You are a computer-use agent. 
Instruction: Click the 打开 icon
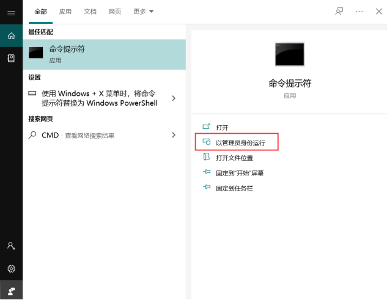(x=206, y=126)
